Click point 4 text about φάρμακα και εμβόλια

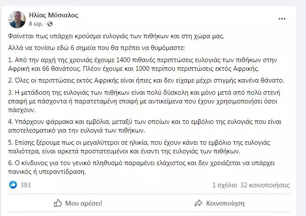(145, 126)
